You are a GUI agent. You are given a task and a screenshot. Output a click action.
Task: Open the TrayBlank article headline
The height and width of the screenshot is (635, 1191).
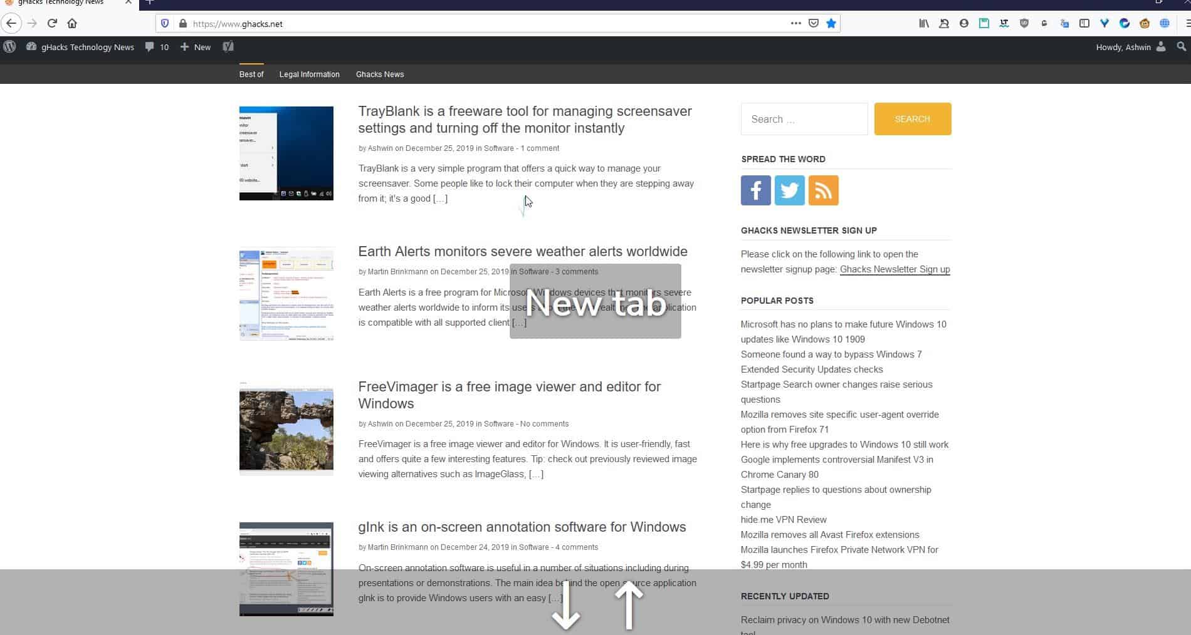click(x=525, y=120)
